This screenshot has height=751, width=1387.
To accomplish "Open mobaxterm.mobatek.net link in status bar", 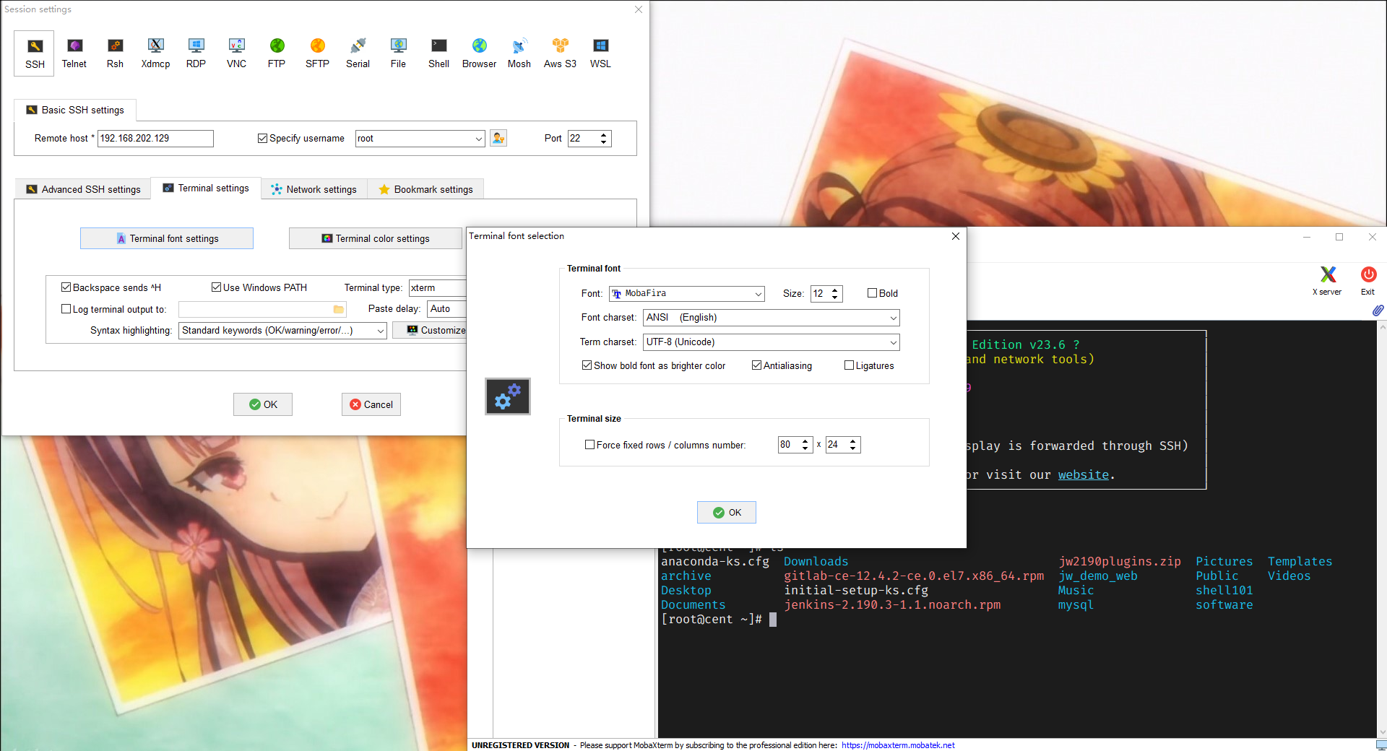I will click(x=898, y=745).
